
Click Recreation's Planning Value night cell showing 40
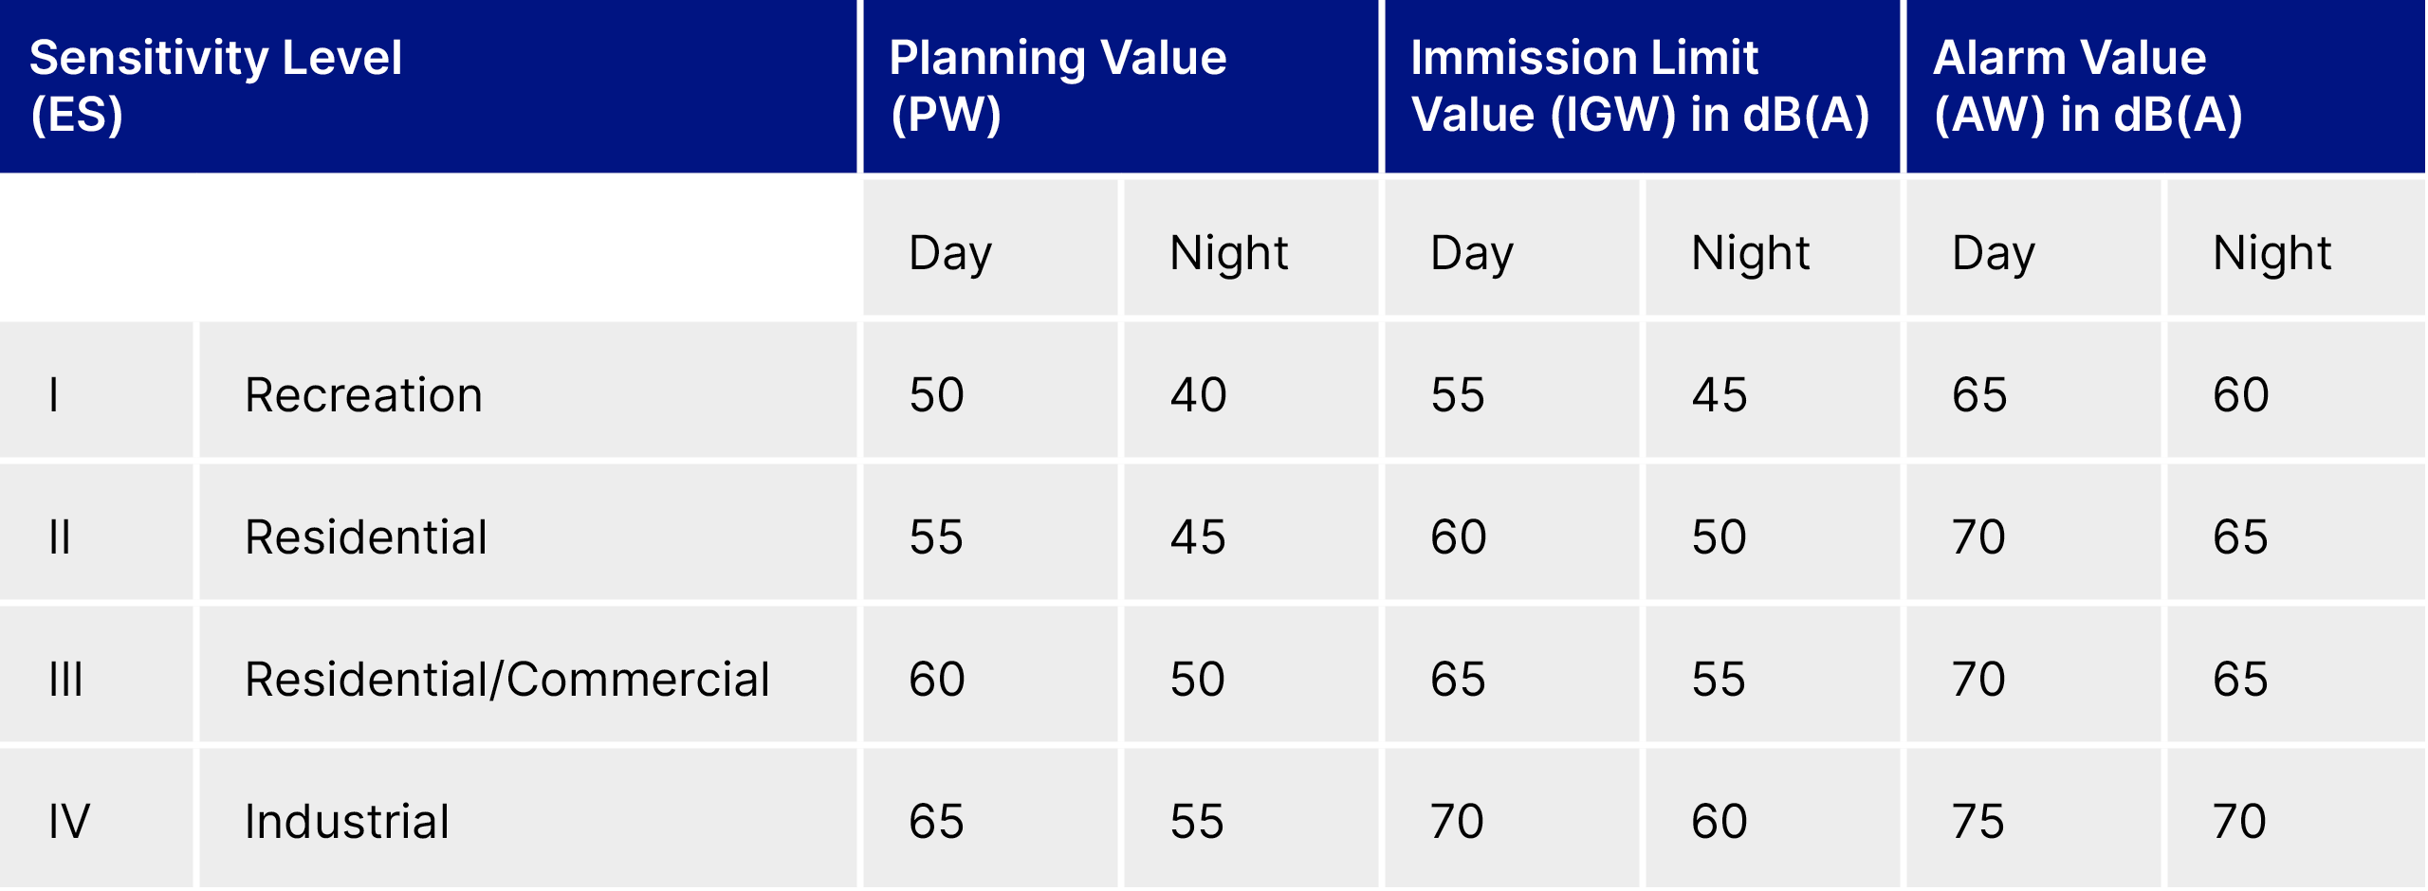tap(1198, 394)
